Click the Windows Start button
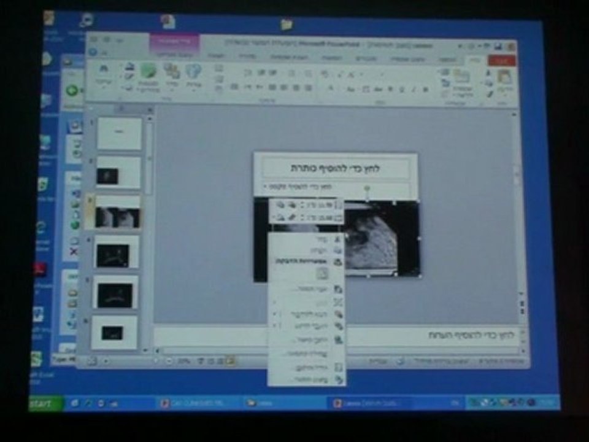 (46, 404)
